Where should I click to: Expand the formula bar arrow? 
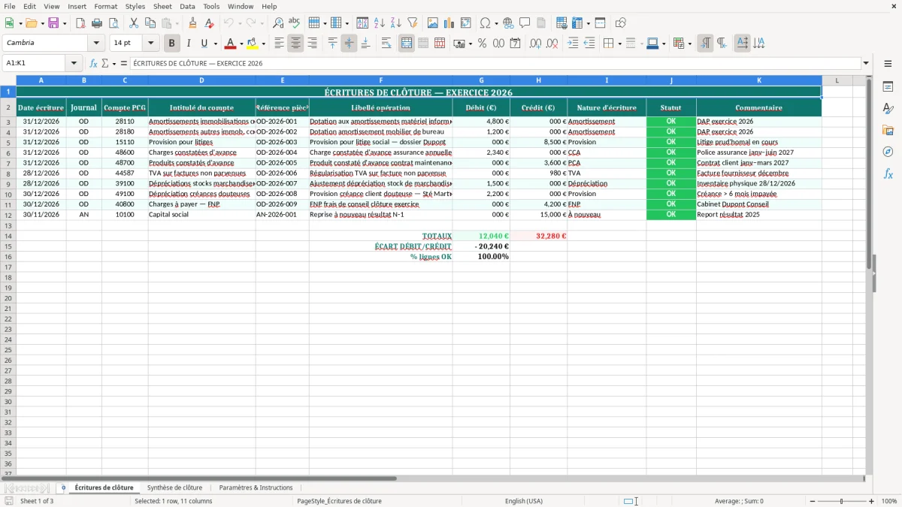pos(866,63)
